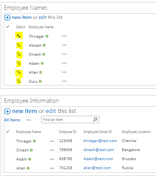Click the Russia location cell
Screen dimensions: 156x186
[127, 168]
